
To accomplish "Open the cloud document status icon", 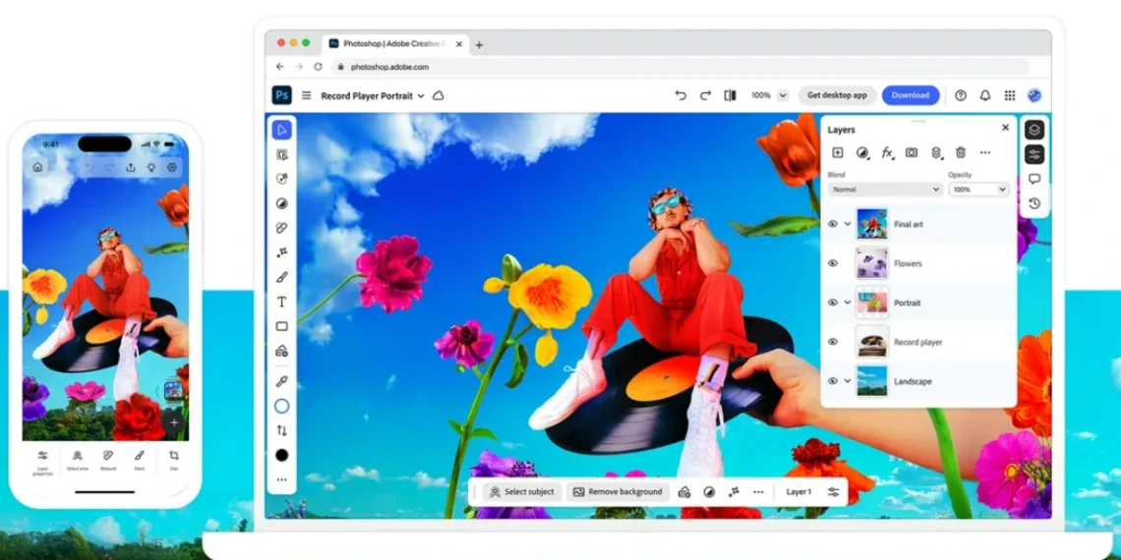I will [x=439, y=95].
